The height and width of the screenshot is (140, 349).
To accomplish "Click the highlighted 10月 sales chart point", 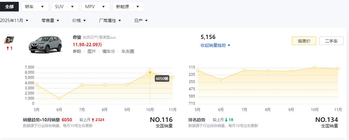I will 150,72.
